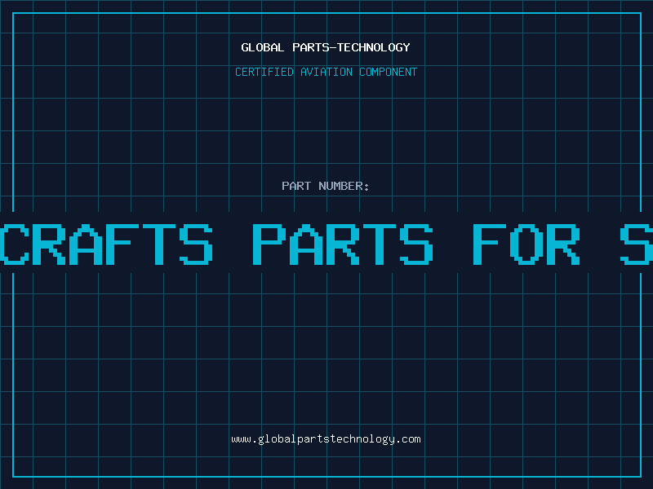Click the final R in the large FOR
The height and width of the screenshot is (489, 653).
click(x=563, y=244)
